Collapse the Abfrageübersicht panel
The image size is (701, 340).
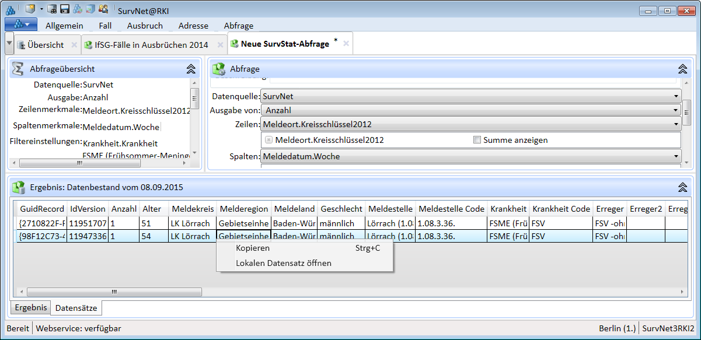191,69
